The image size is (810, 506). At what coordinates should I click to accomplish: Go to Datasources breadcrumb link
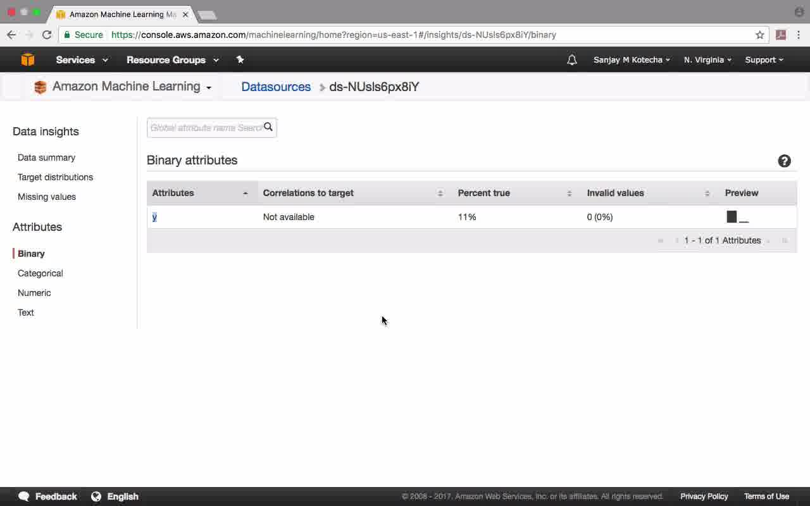pyautogui.click(x=276, y=87)
